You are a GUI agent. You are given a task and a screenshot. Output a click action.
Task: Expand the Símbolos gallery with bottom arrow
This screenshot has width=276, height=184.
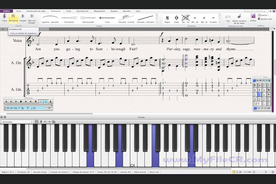pyautogui.click(x=220, y=23)
